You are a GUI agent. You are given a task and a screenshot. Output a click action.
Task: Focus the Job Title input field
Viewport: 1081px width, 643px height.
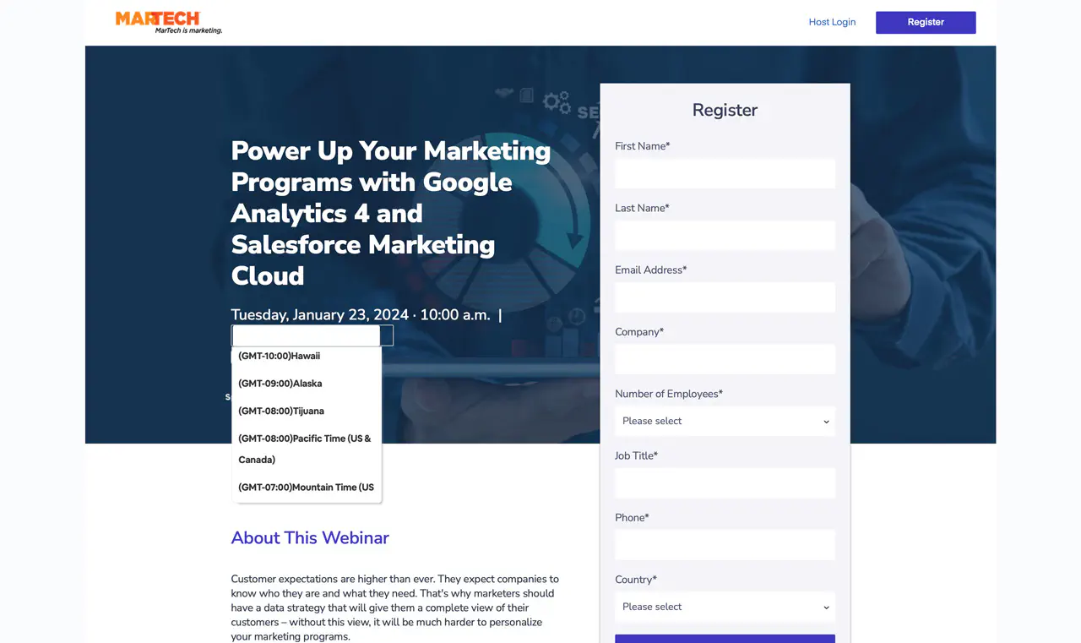click(x=725, y=483)
